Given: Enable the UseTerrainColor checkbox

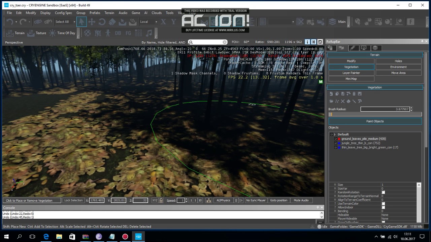Looking at the screenshot, I should pos(383,204).
